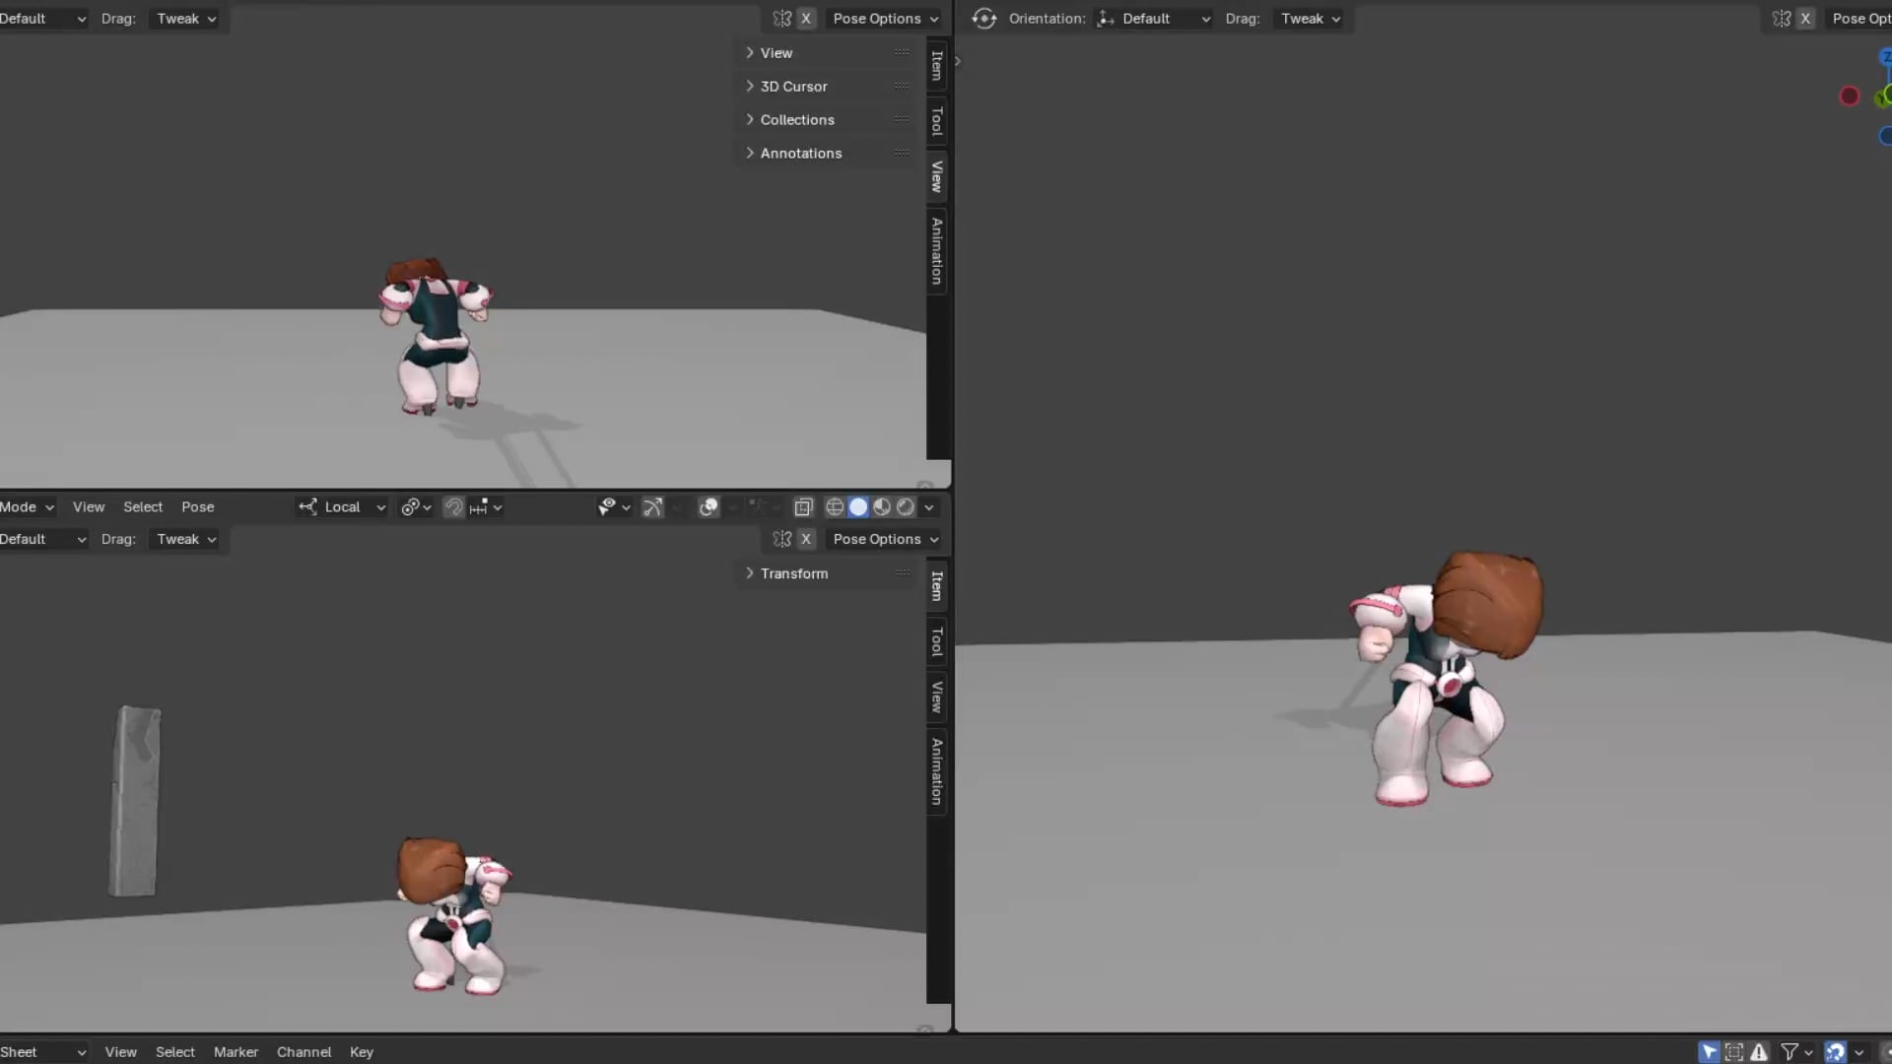Open Pose Options dropdown in lower viewport
The width and height of the screenshot is (1892, 1064).
(884, 539)
